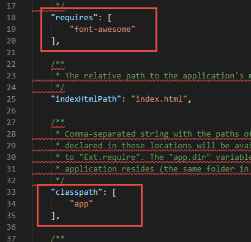
Task: Click the comment terminator on line 24
Action: pos(60,88)
